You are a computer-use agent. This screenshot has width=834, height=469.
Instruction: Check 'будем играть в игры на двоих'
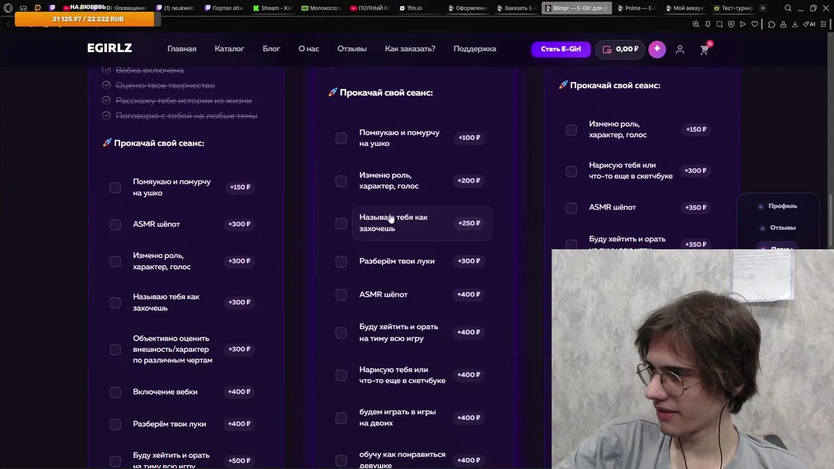click(x=341, y=418)
